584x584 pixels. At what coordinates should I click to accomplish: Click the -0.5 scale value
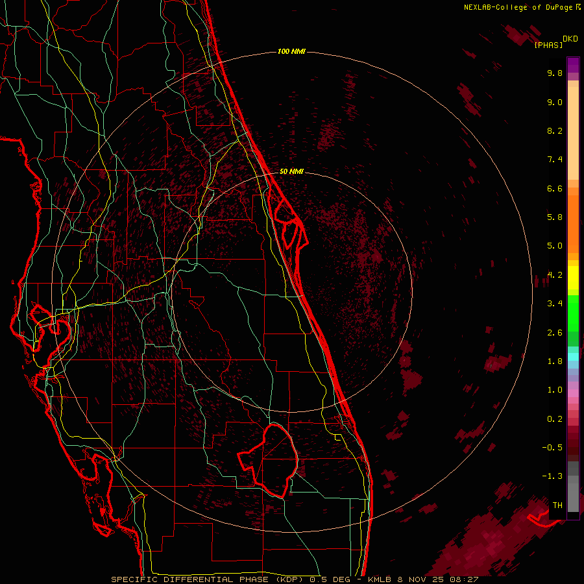point(552,448)
